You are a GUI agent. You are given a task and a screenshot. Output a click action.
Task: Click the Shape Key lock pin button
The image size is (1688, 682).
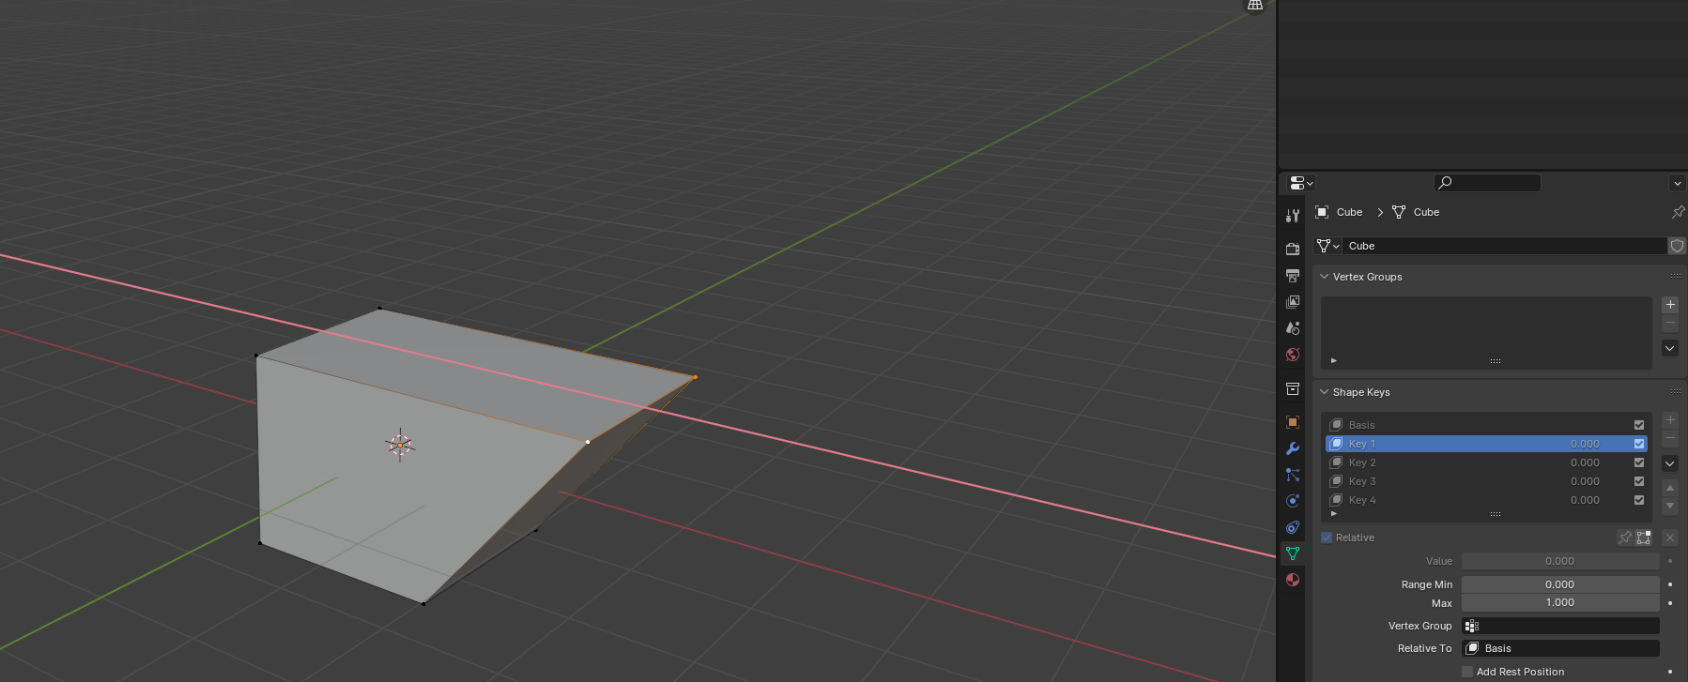(x=1624, y=538)
